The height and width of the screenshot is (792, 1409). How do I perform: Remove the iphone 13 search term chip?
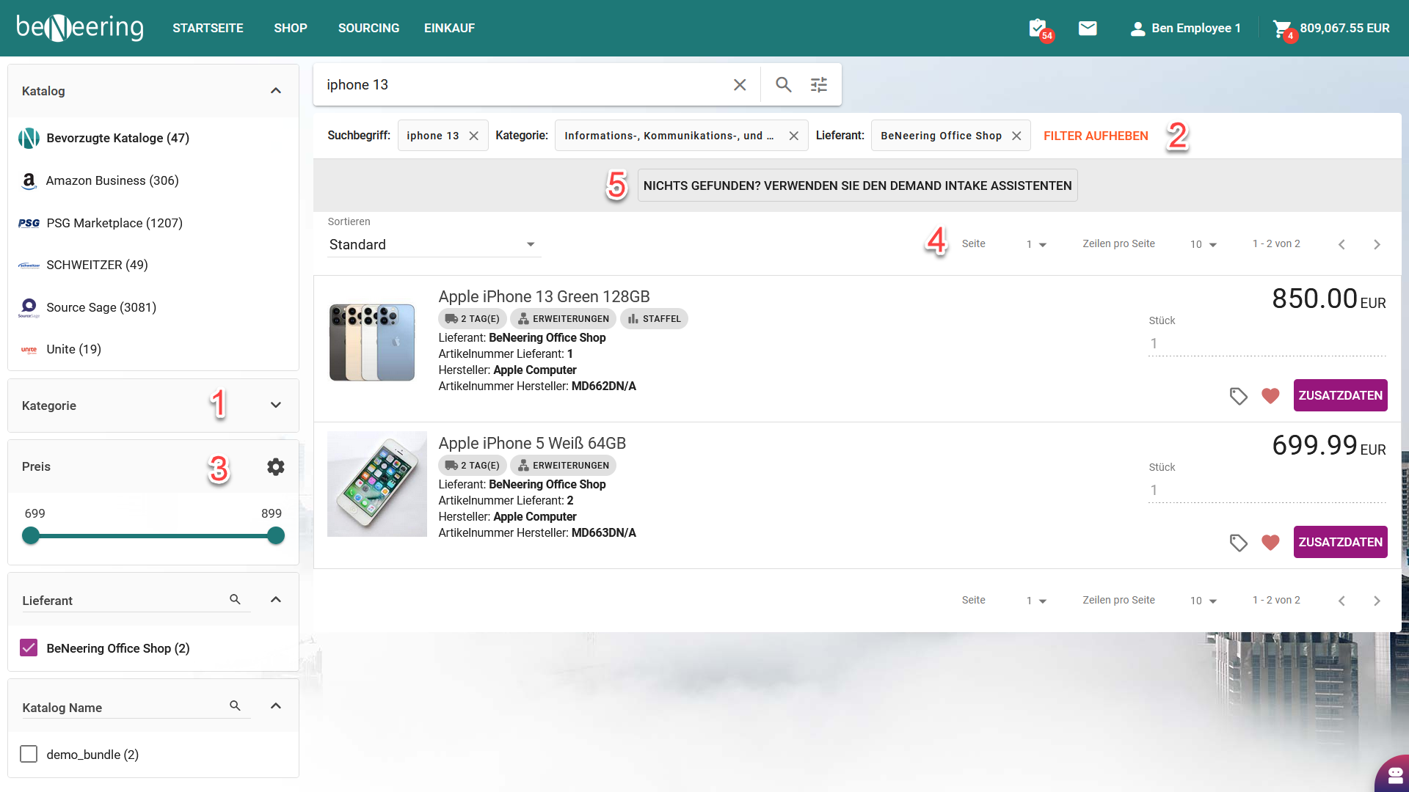click(x=474, y=136)
